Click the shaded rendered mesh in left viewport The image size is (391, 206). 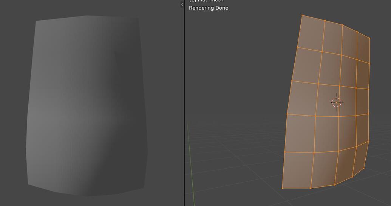pos(87,105)
